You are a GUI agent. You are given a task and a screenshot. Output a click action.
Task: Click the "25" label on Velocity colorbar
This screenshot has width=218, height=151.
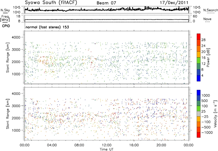click(x=204, y=111)
